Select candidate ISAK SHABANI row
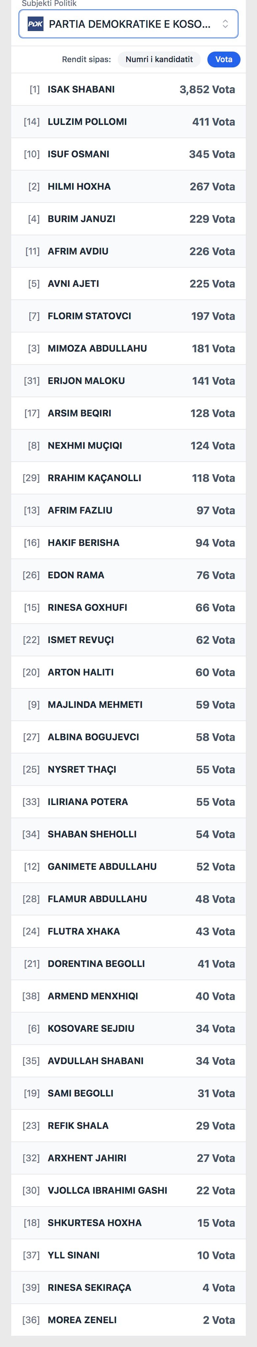The height and width of the screenshot is (1347, 257). 128,90
